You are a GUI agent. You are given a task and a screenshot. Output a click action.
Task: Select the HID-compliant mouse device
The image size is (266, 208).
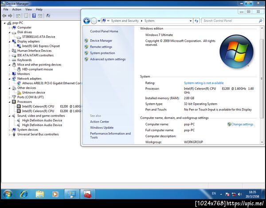(38, 69)
